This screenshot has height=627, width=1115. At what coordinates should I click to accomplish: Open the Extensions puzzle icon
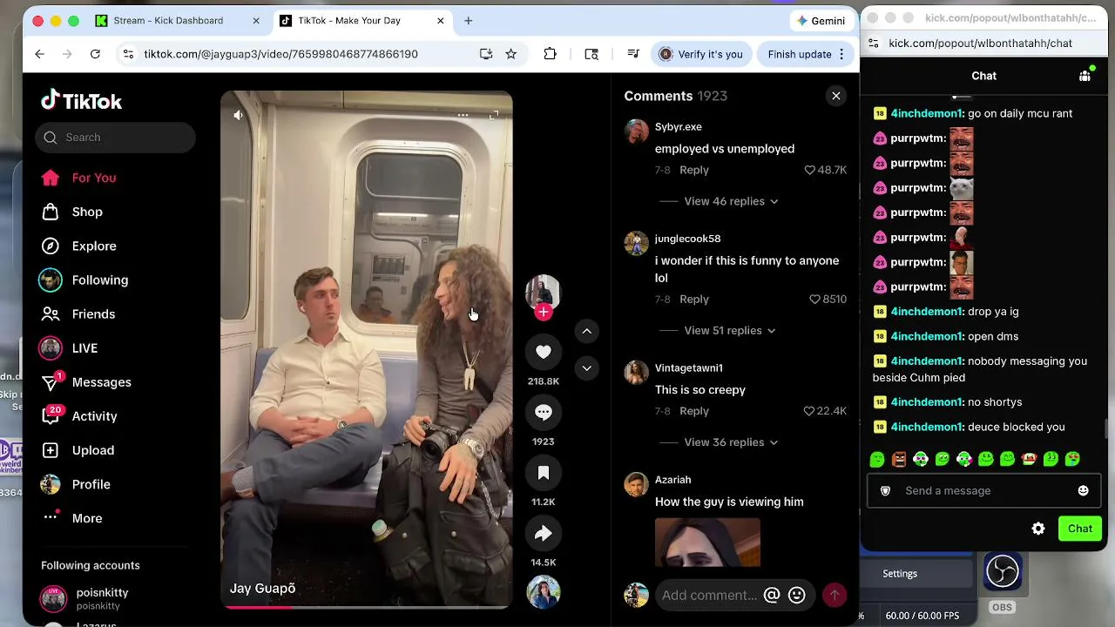pyautogui.click(x=550, y=54)
